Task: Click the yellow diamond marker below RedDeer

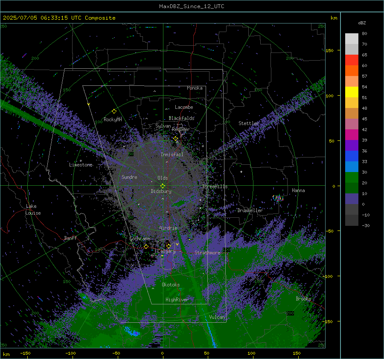Action: [175, 139]
